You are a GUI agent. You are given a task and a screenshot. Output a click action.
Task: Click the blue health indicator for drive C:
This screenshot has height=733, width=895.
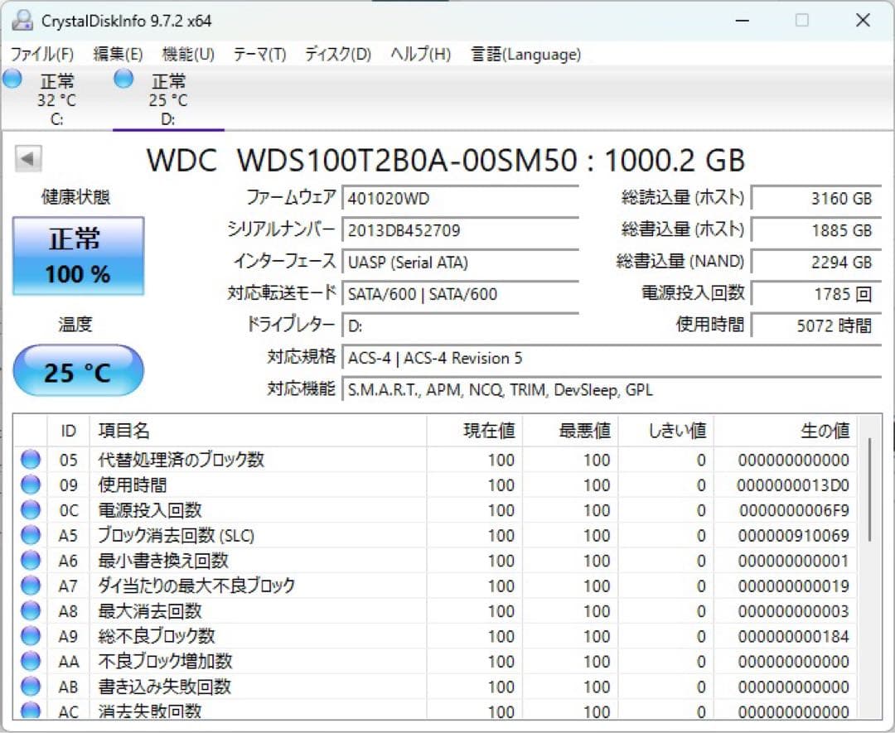point(12,78)
